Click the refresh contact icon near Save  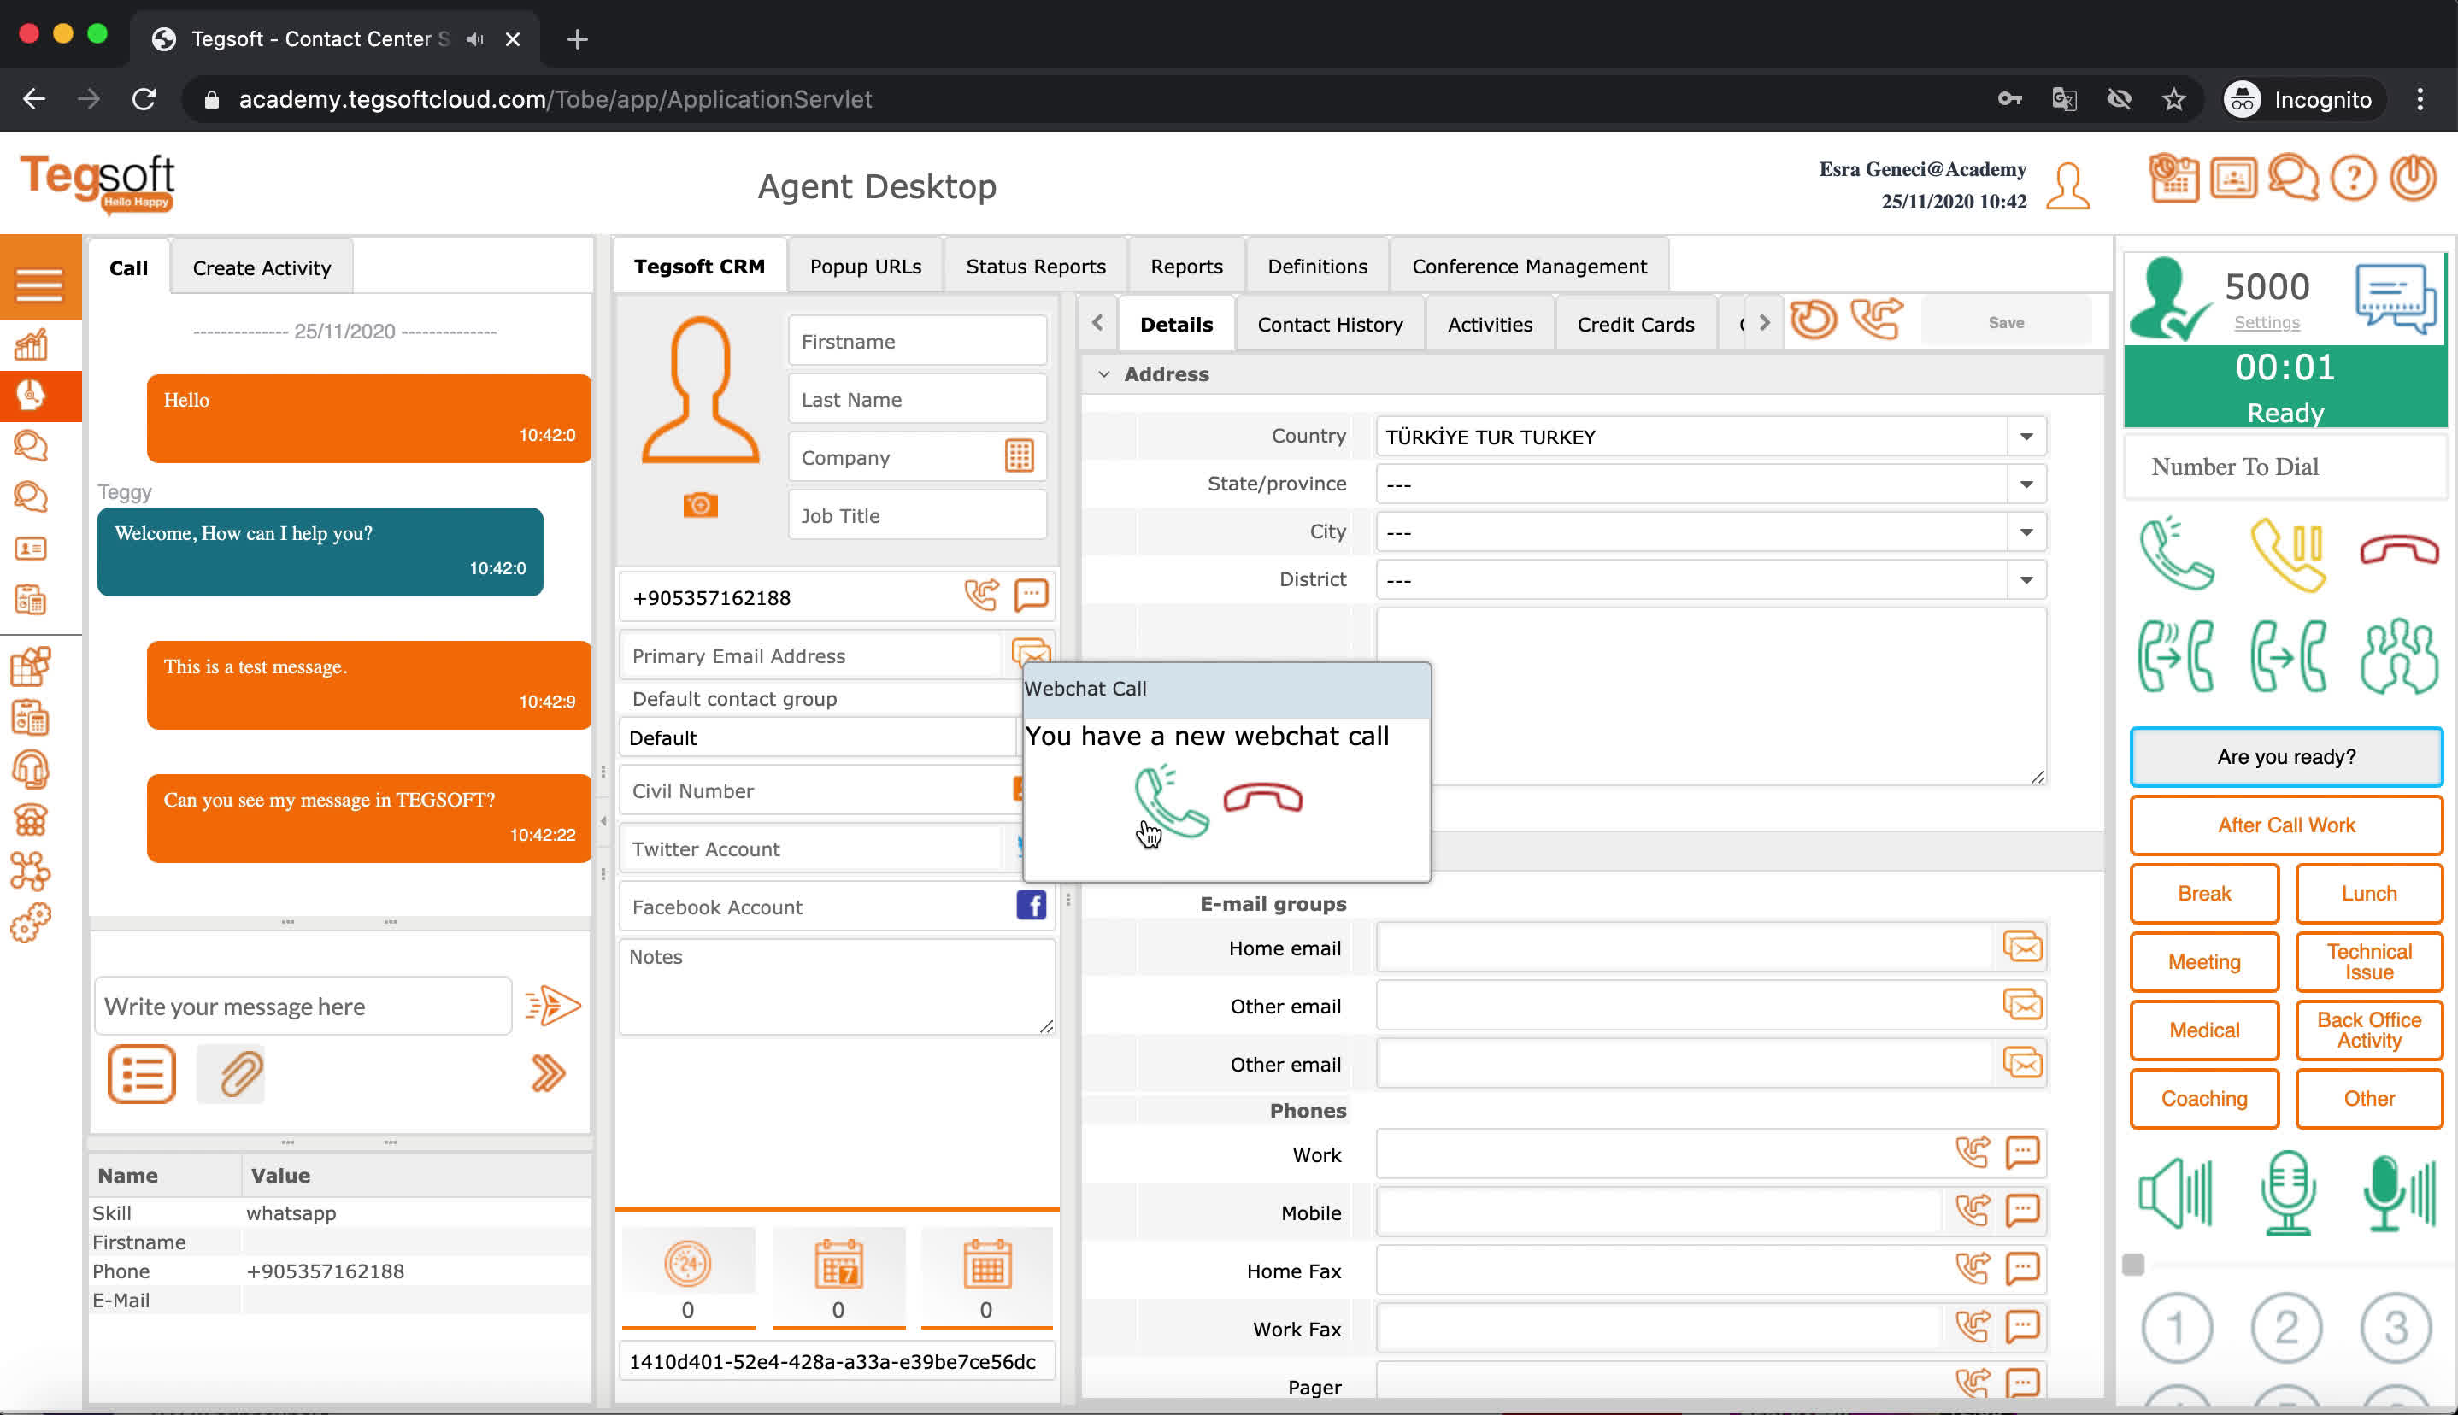pyautogui.click(x=1813, y=320)
